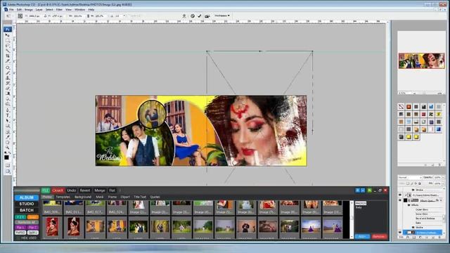Screen dimensions: 450x253
Task: Click the no-style icon in Styles panel
Action: (401, 107)
